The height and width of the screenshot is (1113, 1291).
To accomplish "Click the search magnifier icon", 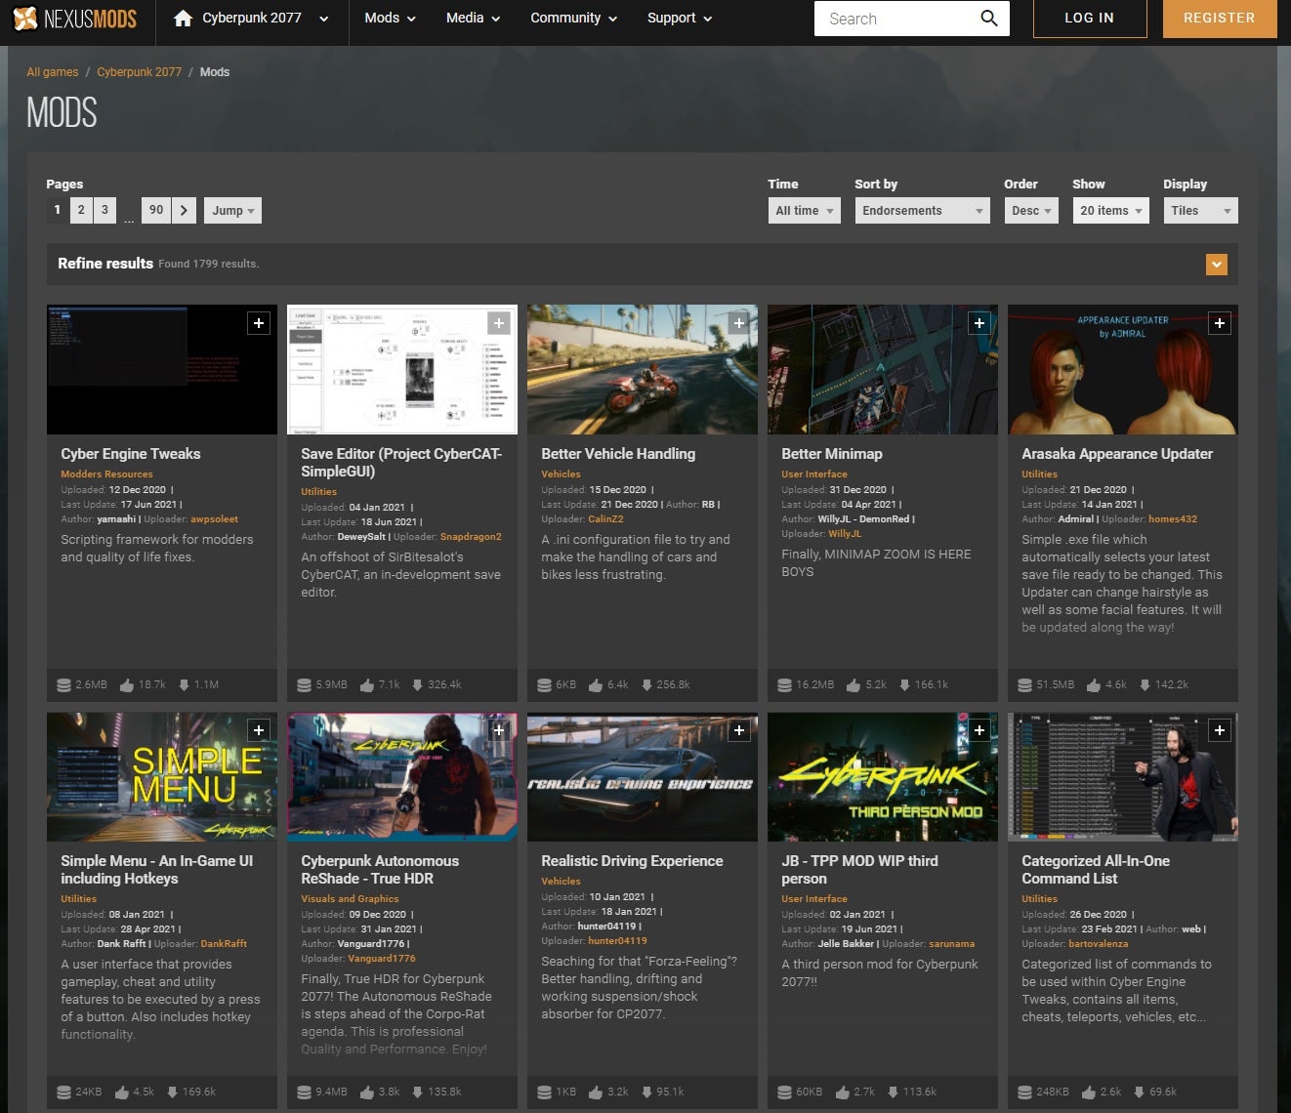I will click(x=988, y=19).
